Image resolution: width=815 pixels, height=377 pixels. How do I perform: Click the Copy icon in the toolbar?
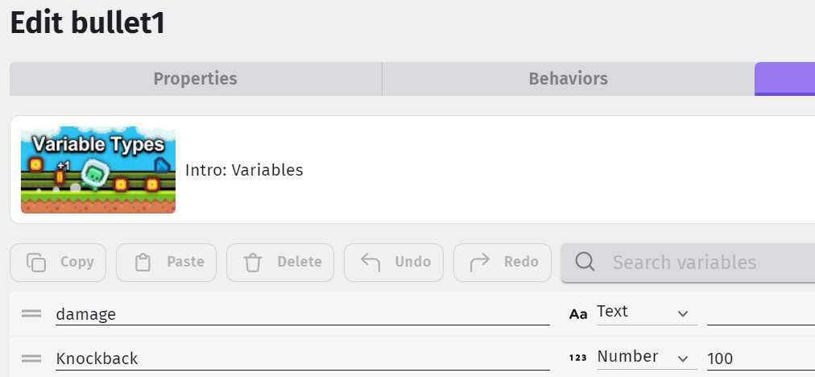coord(36,262)
